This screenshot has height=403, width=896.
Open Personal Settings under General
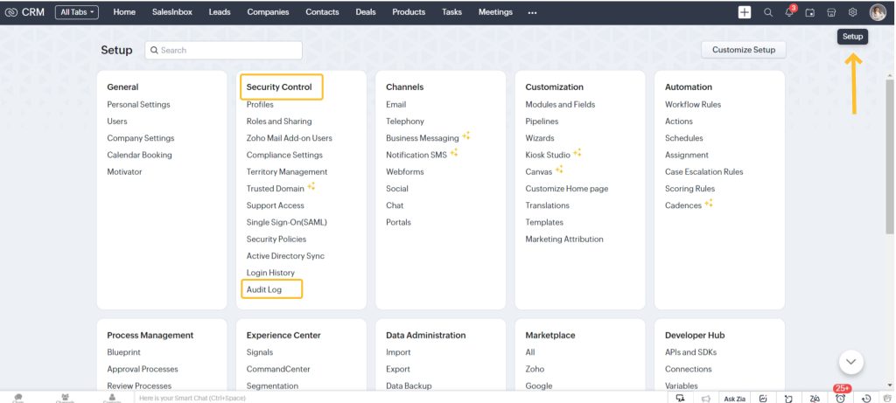tap(138, 104)
